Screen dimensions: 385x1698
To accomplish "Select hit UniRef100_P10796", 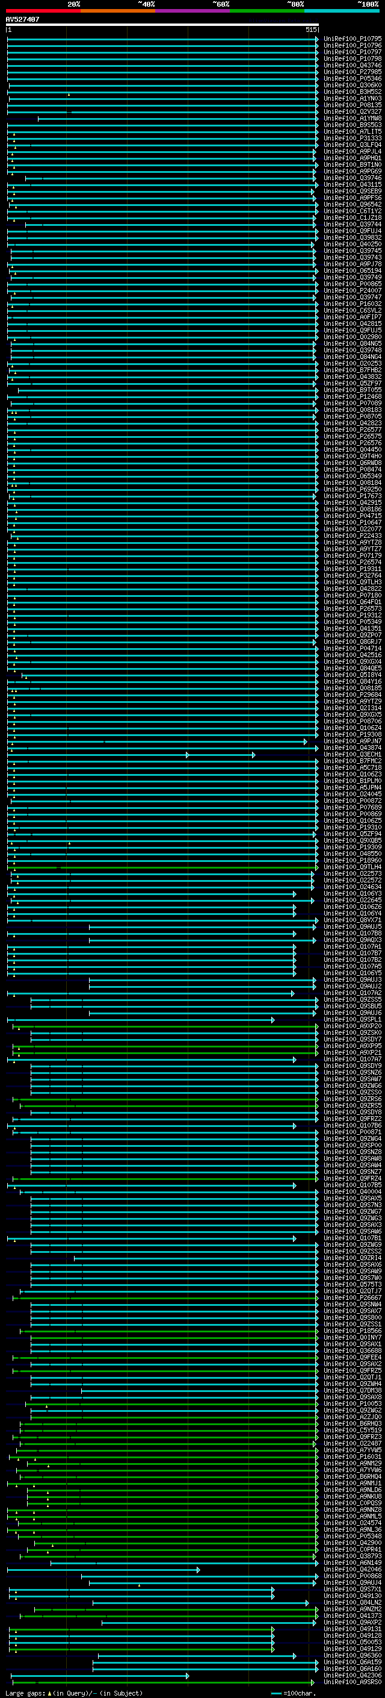I will click(x=353, y=46).
